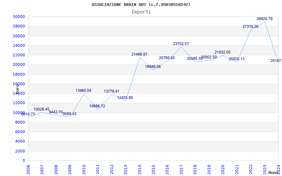
Task: Select the 13778.41 data label
Action: pyautogui.click(x=111, y=91)
